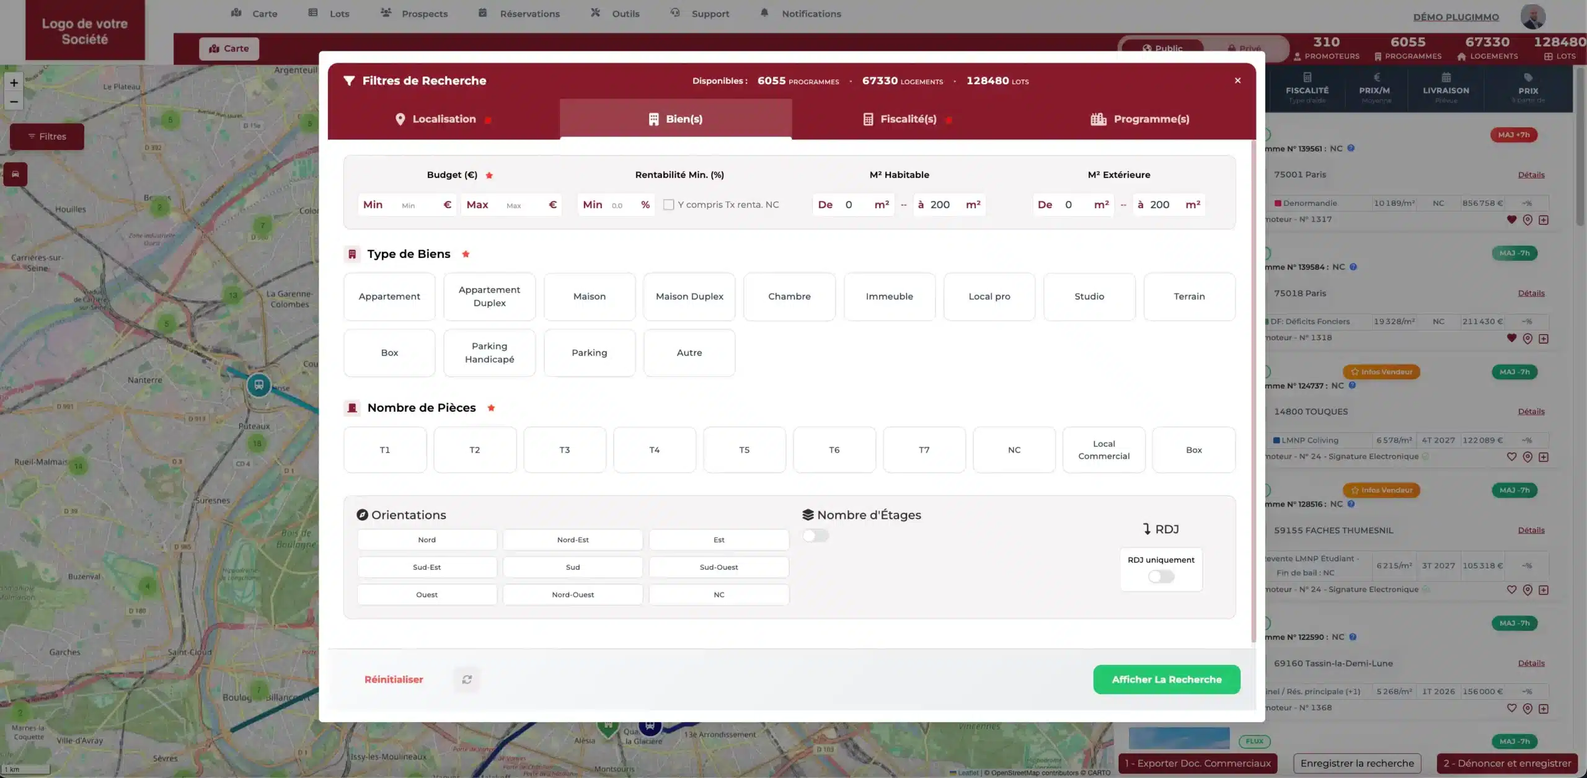The image size is (1587, 778).
Task: Click the blue help icon next to programme 139561
Action: pyautogui.click(x=1351, y=148)
